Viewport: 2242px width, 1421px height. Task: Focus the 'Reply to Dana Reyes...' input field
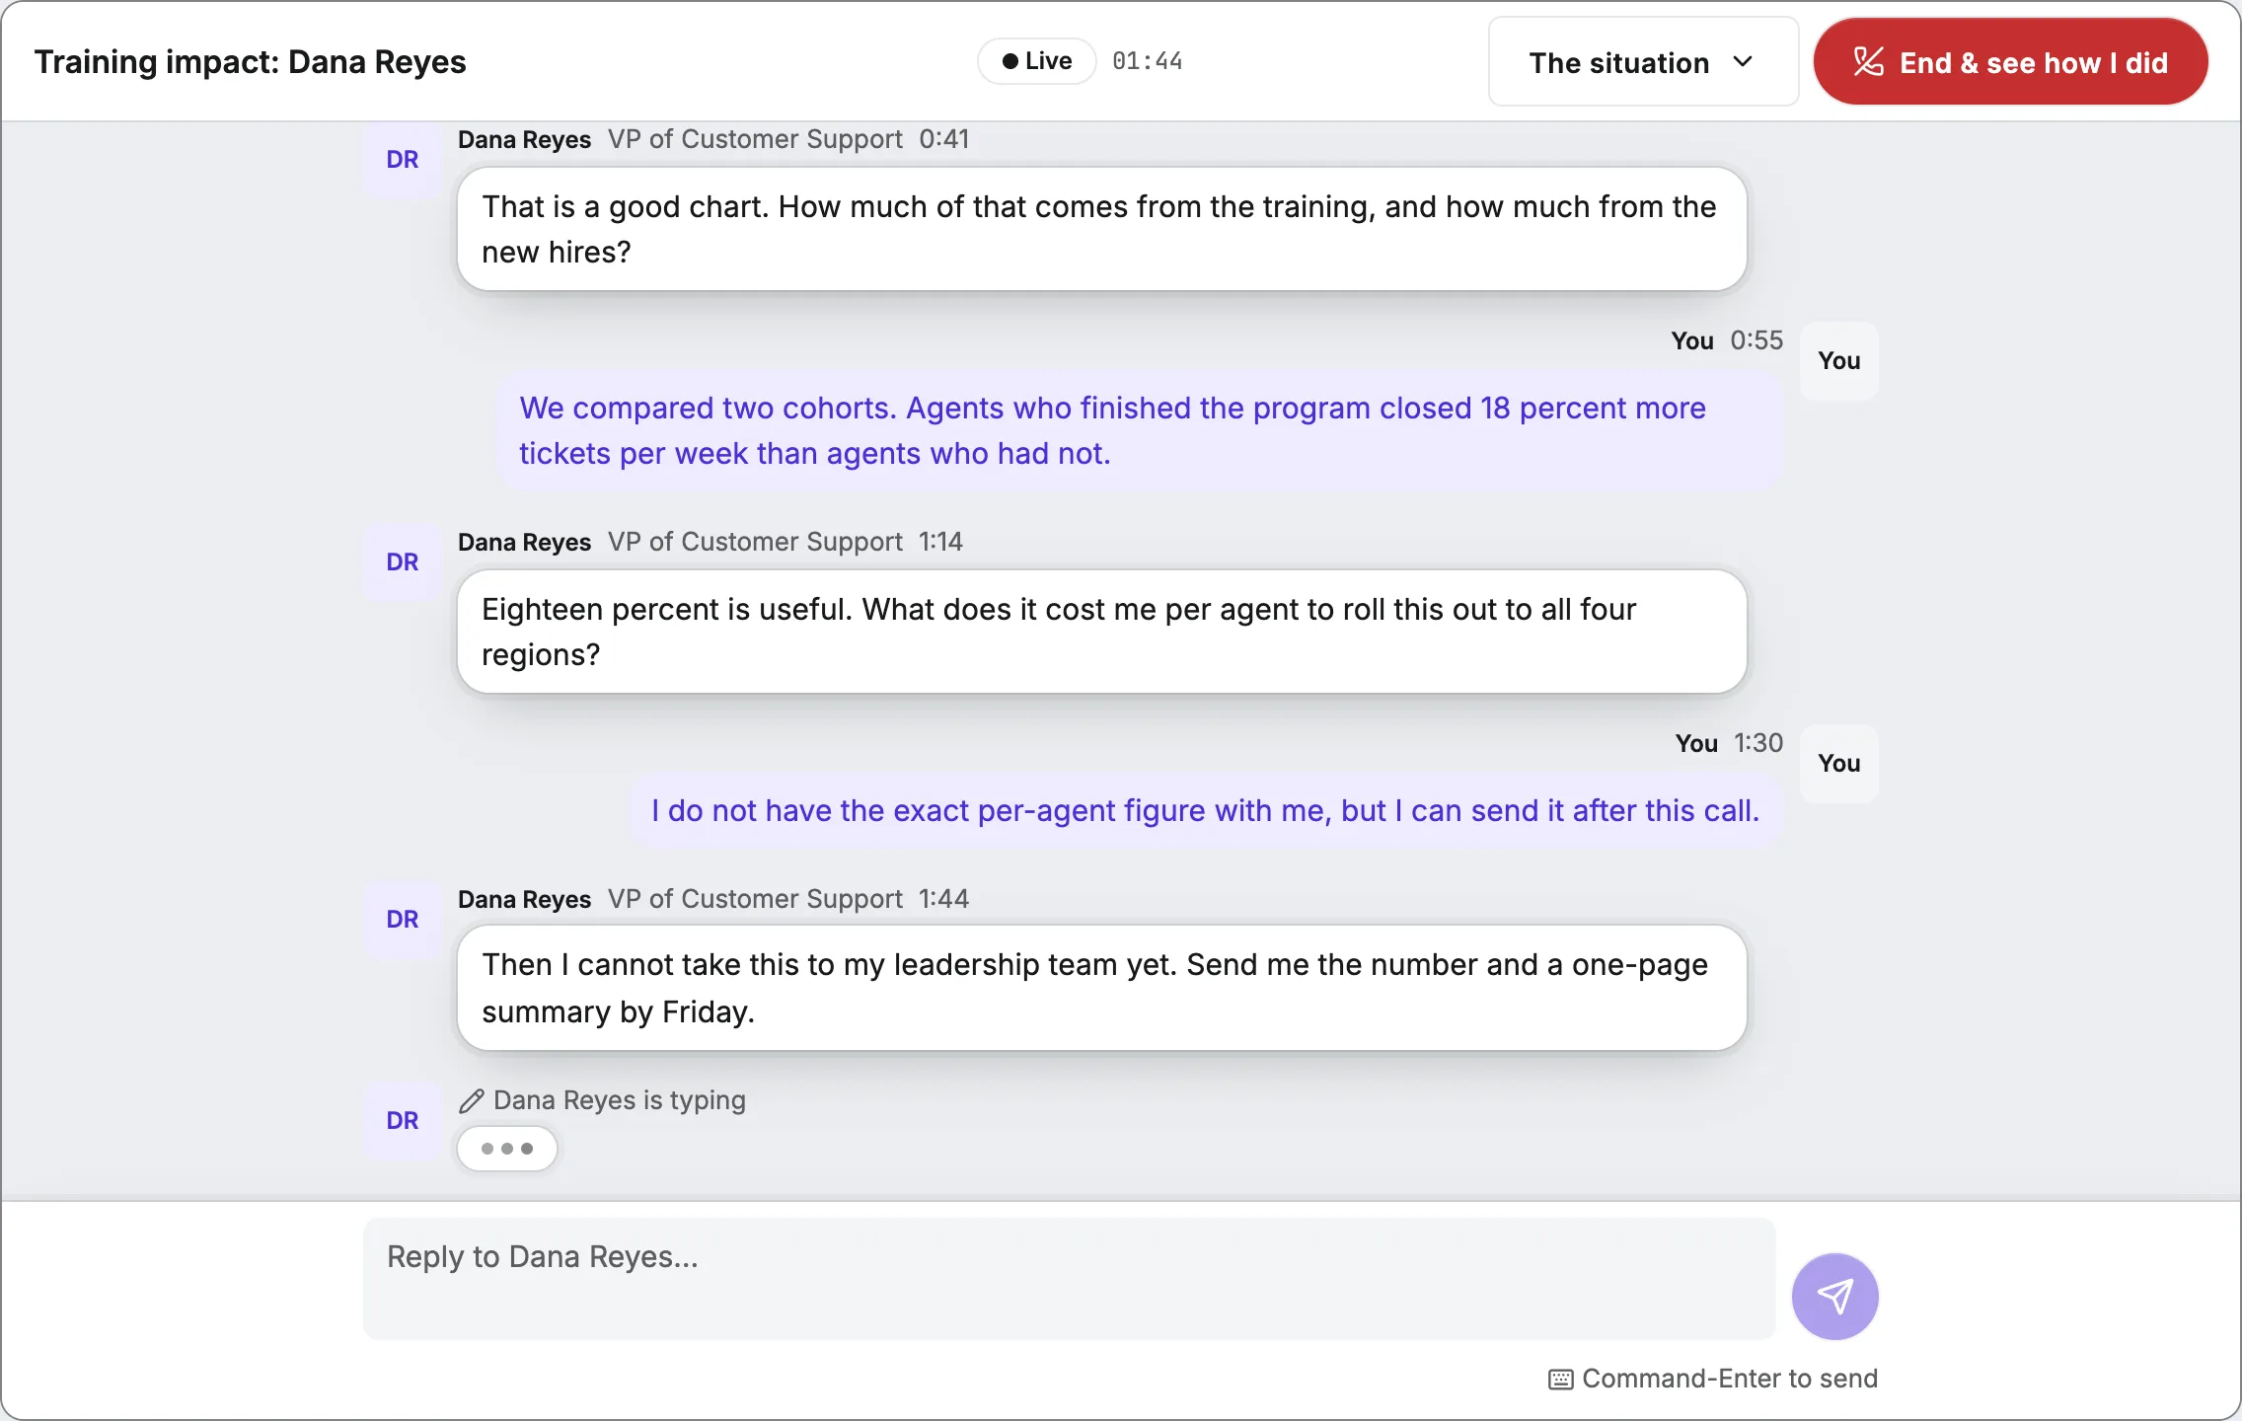coord(1070,1279)
